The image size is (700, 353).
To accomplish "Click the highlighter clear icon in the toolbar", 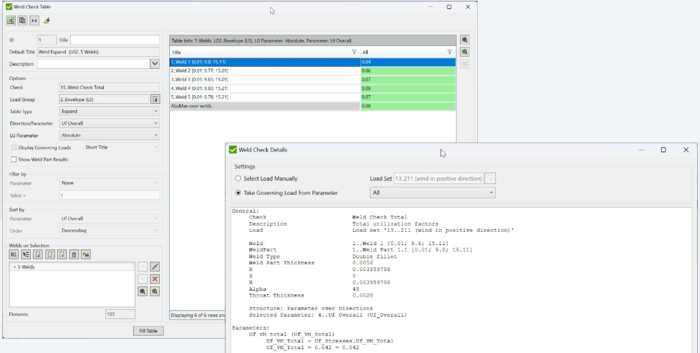I will (47, 21).
